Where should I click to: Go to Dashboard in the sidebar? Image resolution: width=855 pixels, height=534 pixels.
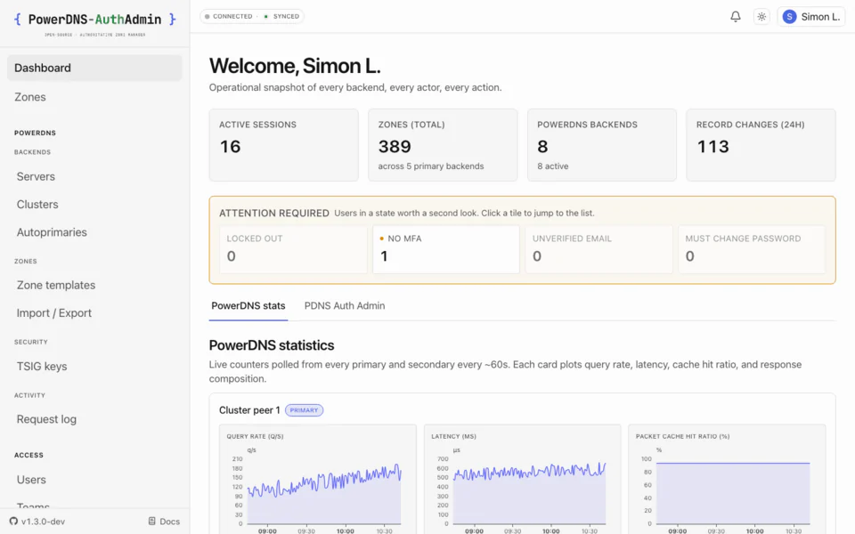tap(94, 68)
